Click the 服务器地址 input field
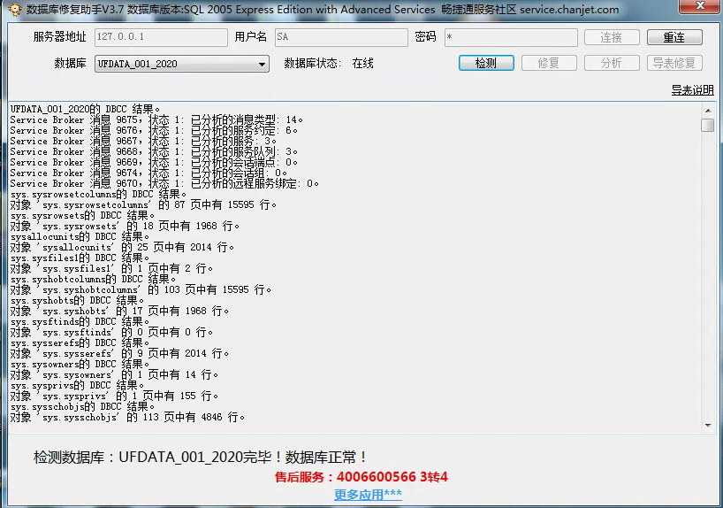 [x=161, y=37]
